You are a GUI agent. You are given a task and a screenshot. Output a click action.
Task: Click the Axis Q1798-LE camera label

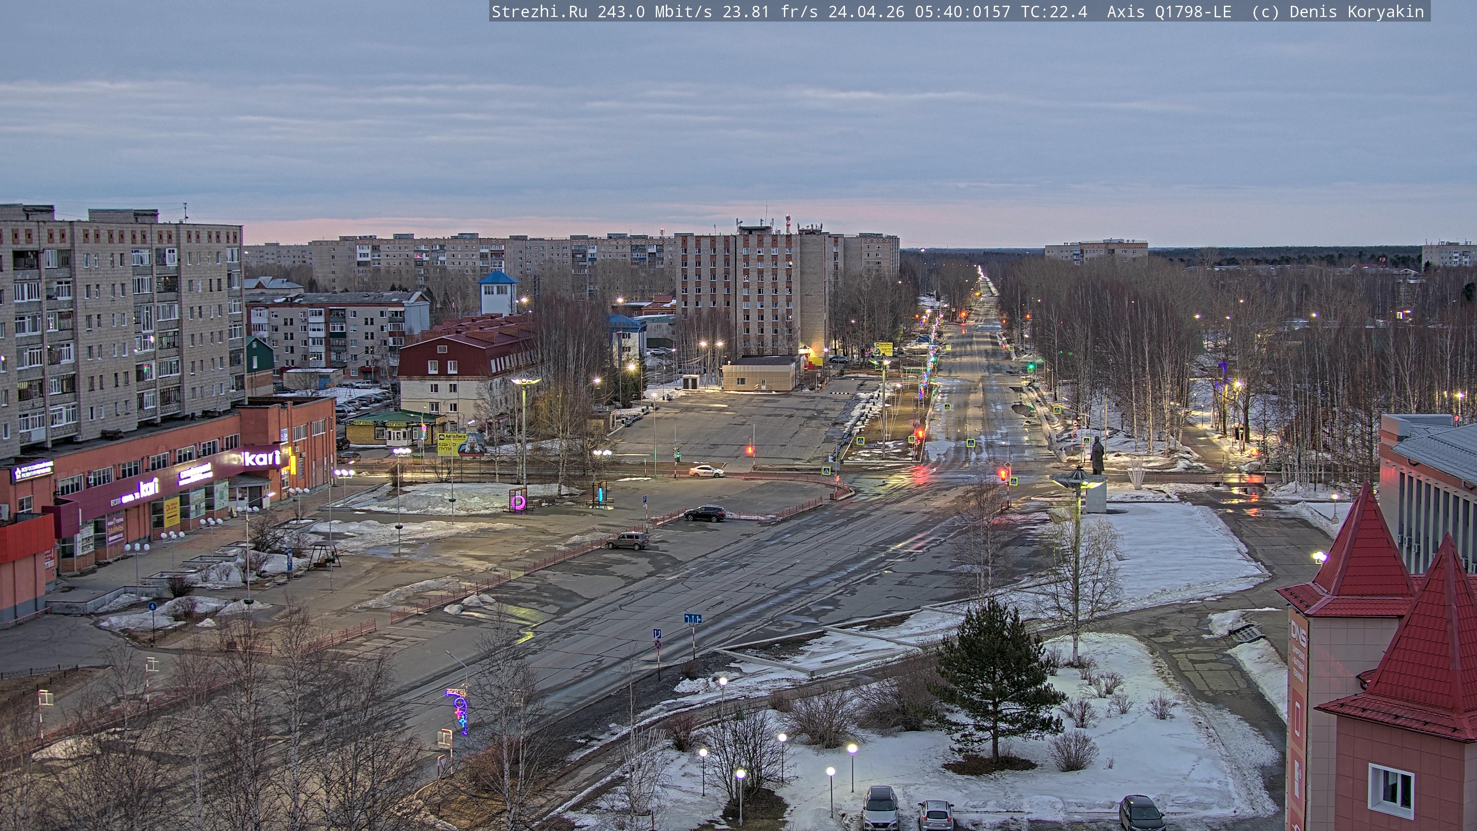click(x=1169, y=12)
